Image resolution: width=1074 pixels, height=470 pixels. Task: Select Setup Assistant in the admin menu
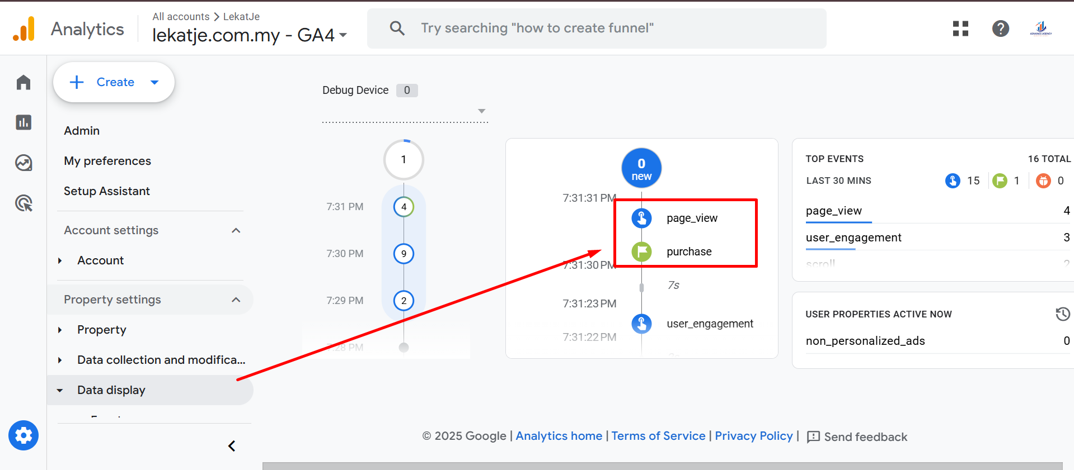[x=107, y=191]
